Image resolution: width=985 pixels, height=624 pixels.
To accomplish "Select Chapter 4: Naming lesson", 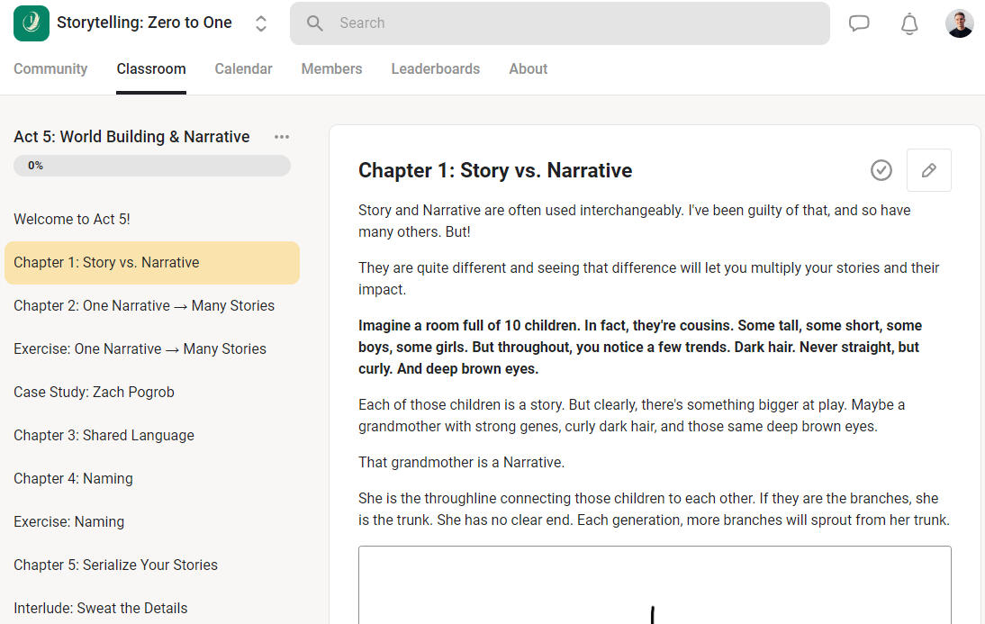I will coord(73,478).
